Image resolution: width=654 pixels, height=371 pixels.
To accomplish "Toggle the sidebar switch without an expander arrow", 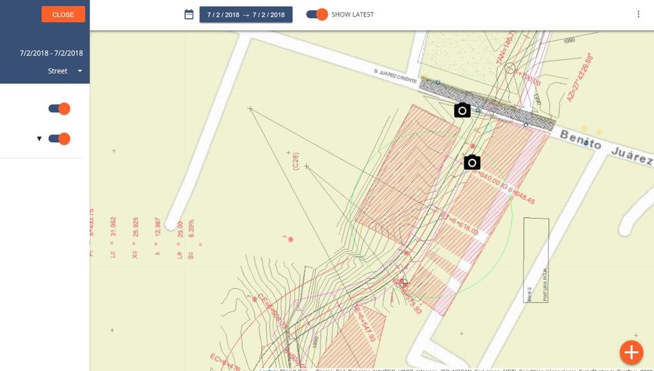I will coord(59,109).
